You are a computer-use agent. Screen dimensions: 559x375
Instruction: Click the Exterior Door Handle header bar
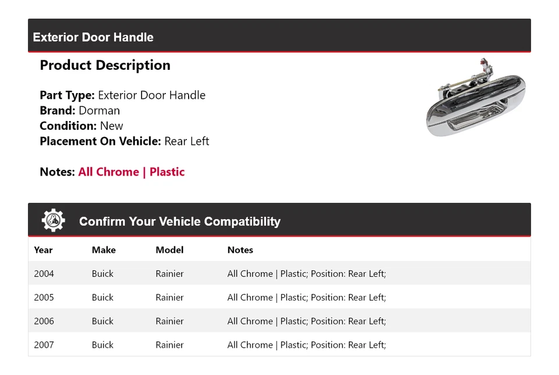pos(279,36)
